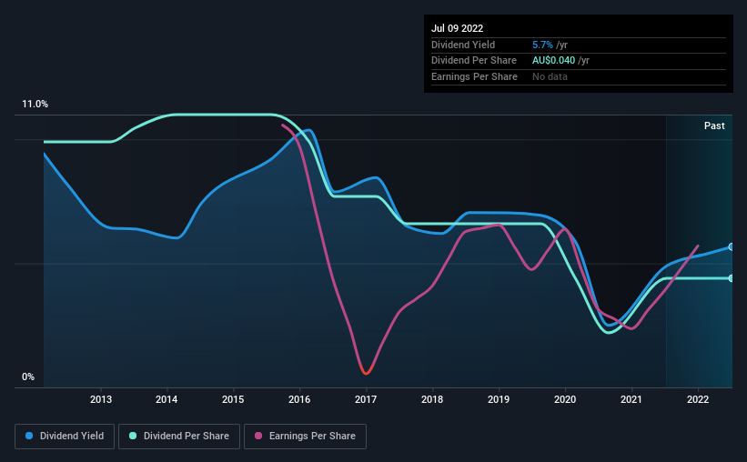Click the 2013 axis label
The image size is (747, 462).
(100, 399)
